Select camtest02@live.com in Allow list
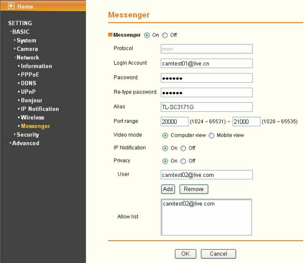The image size is (305, 263). click(x=189, y=204)
